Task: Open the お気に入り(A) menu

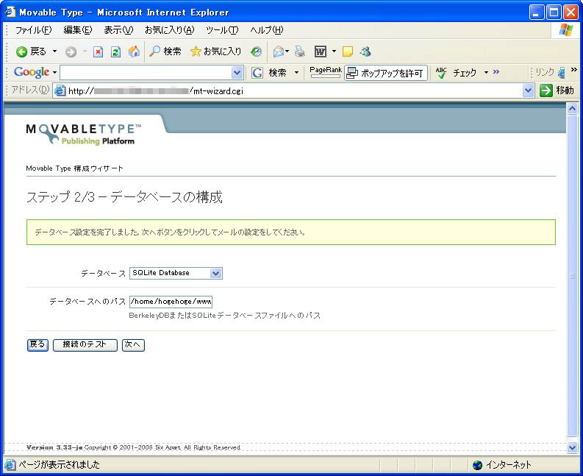Action: pyautogui.click(x=169, y=30)
